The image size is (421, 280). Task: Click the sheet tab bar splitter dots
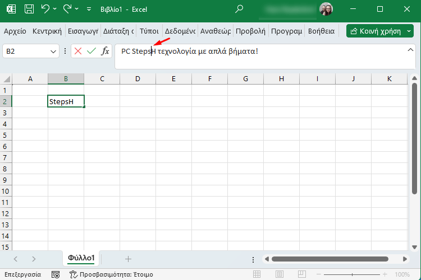coord(253,259)
